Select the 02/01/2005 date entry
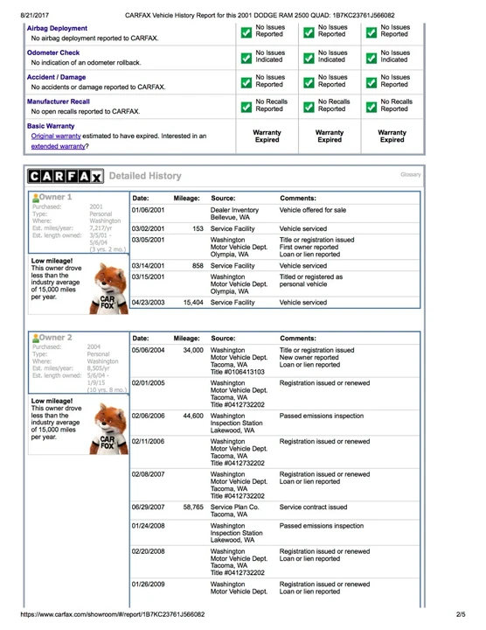Image resolution: width=486 pixels, height=630 pixels. pyautogui.click(x=148, y=383)
